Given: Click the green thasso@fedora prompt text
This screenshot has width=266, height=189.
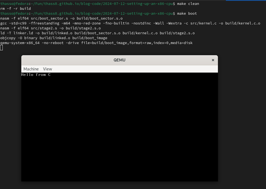Looking at the screenshot, I should pyautogui.click(x=14, y=4).
